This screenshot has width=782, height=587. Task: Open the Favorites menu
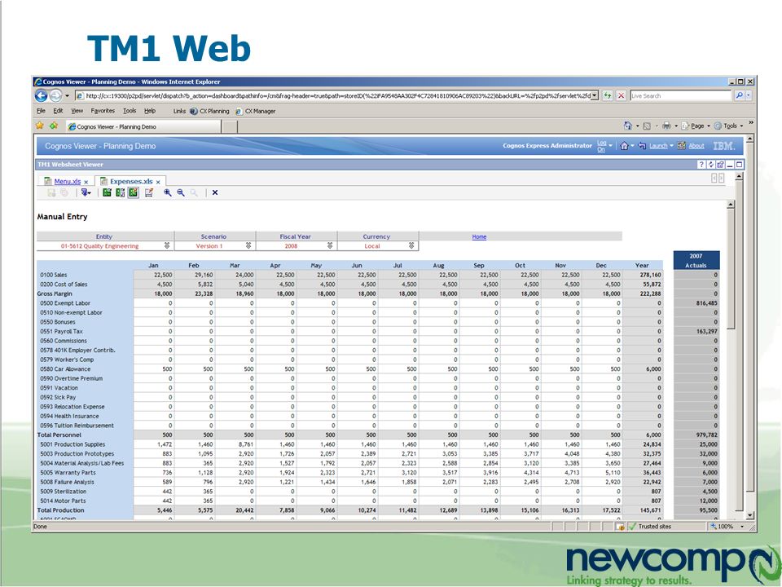coord(103,111)
